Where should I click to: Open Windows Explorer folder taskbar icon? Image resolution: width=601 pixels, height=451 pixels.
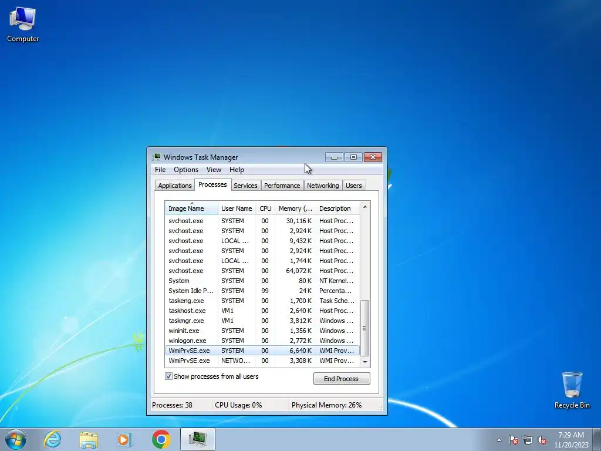coord(89,439)
